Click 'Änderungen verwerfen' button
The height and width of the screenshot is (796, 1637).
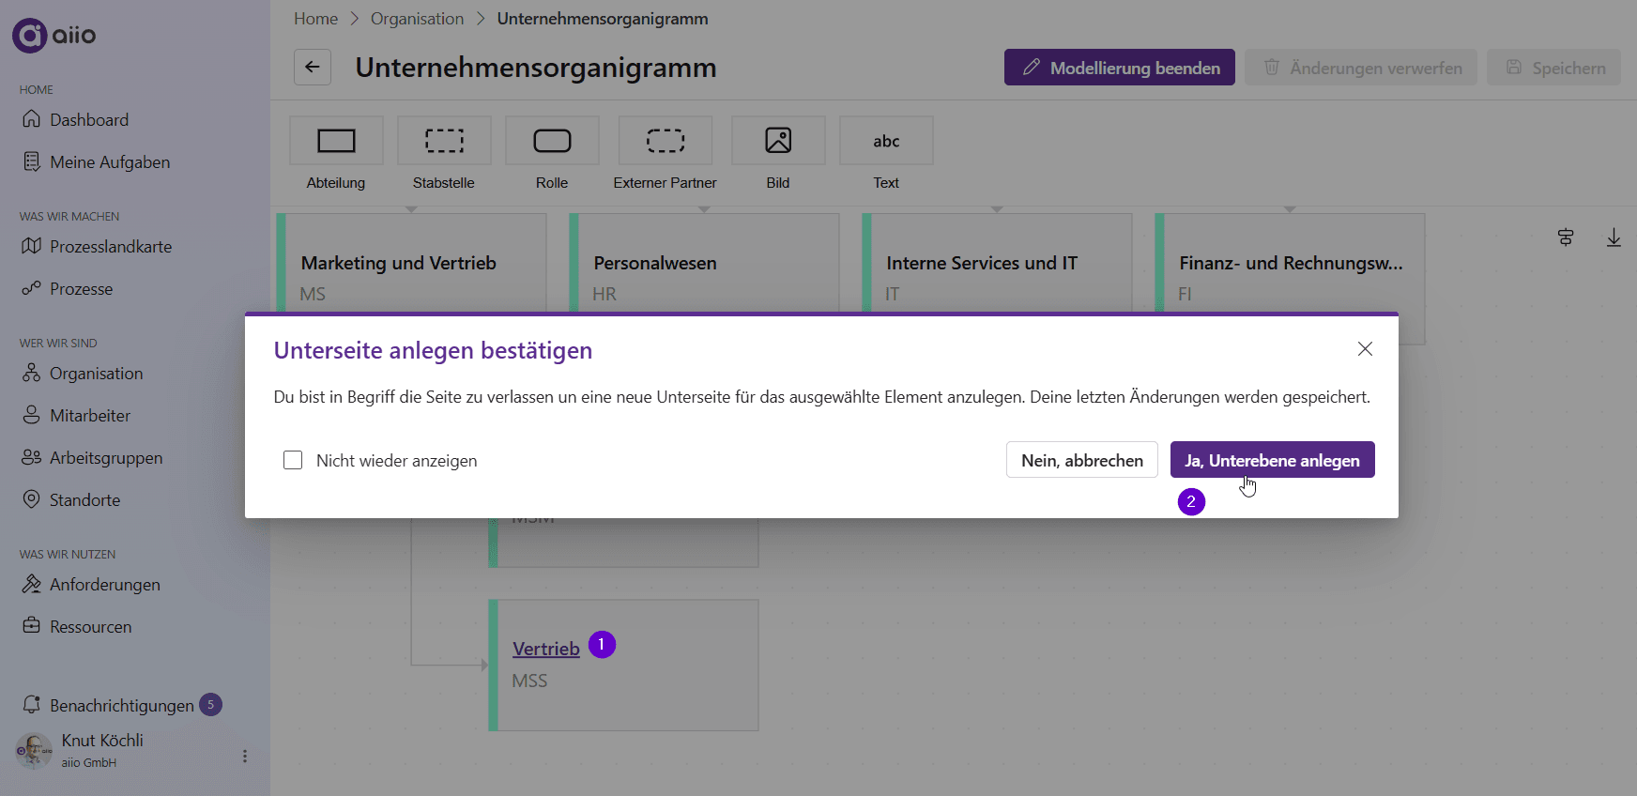pos(1361,68)
